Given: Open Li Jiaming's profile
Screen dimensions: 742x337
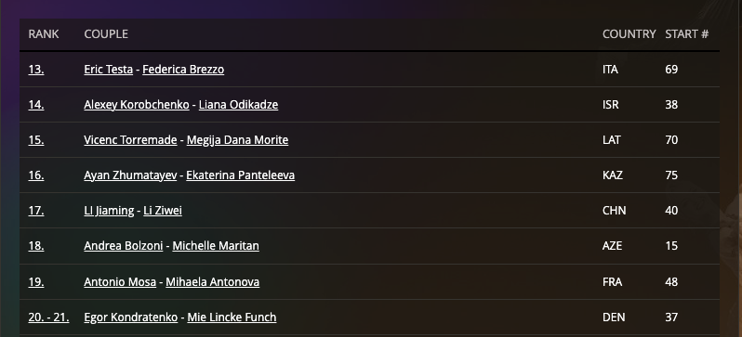Looking at the screenshot, I should click(109, 211).
